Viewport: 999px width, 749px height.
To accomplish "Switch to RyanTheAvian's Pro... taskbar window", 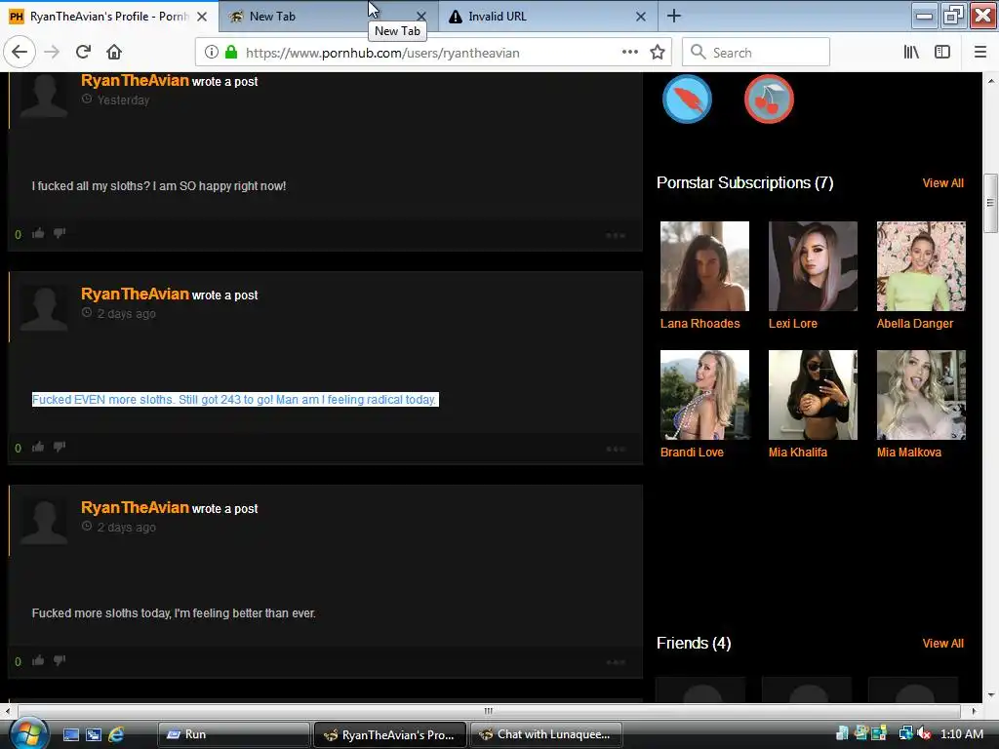I will point(390,734).
